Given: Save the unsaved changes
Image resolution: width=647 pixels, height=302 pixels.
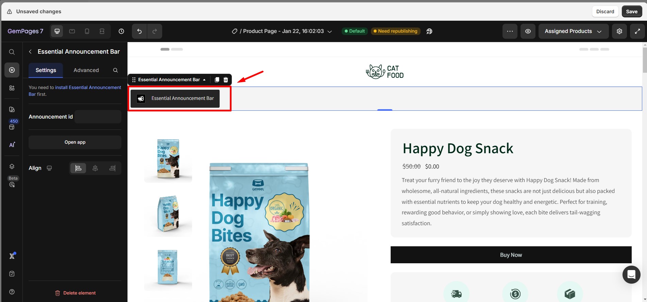Looking at the screenshot, I should (x=632, y=12).
